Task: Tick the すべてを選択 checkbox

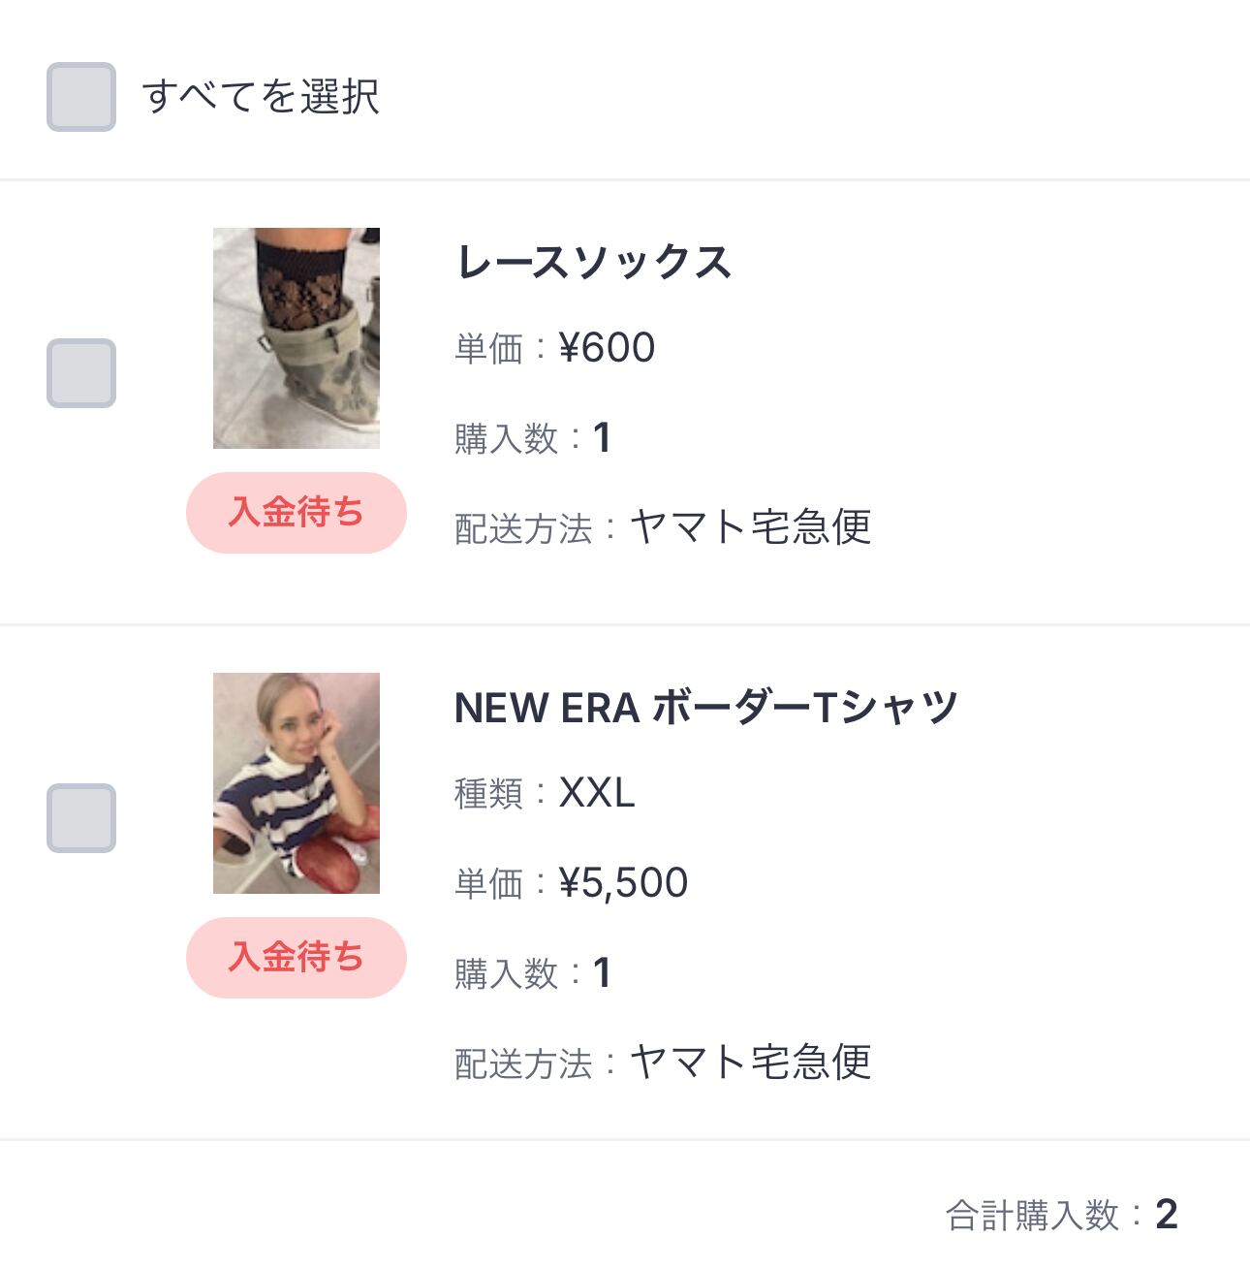Action: (x=81, y=97)
